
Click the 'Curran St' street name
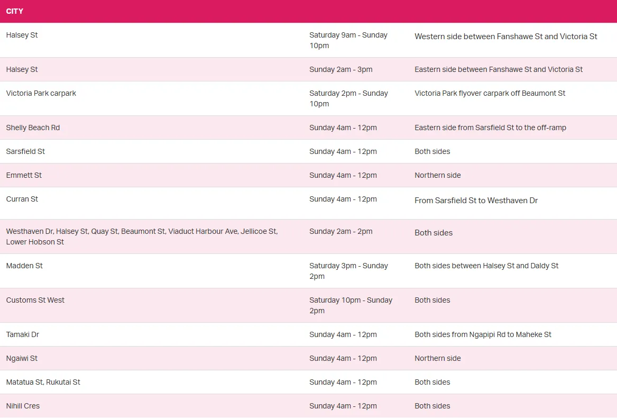pyautogui.click(x=22, y=199)
